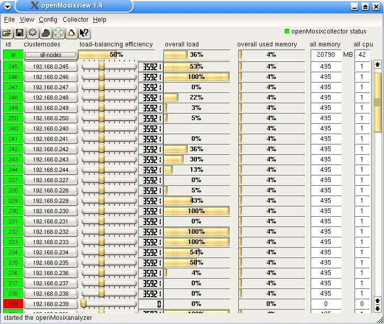Click the green id box 236

pos(13,273)
